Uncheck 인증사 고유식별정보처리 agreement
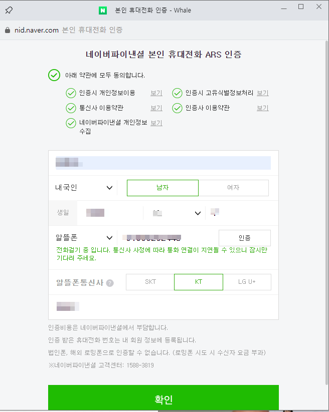 pyautogui.click(x=177, y=93)
